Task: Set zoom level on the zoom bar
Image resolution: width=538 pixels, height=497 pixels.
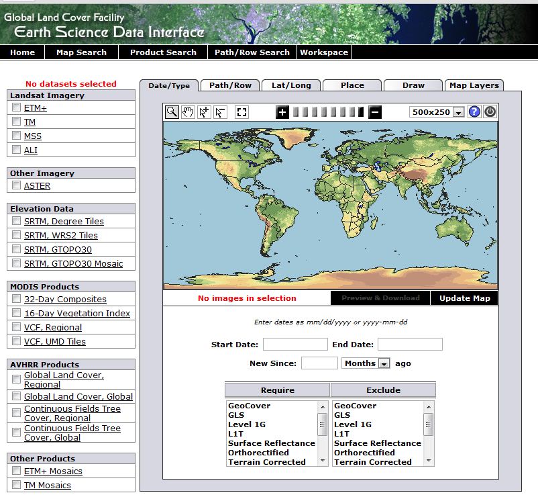Action: (329, 112)
